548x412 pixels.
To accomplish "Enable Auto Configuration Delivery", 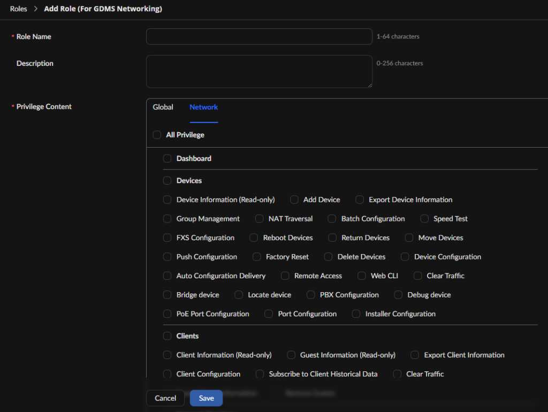I will click(x=168, y=276).
